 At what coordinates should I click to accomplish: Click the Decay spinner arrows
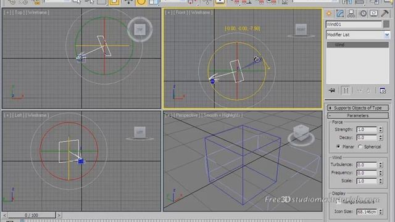[381, 138]
